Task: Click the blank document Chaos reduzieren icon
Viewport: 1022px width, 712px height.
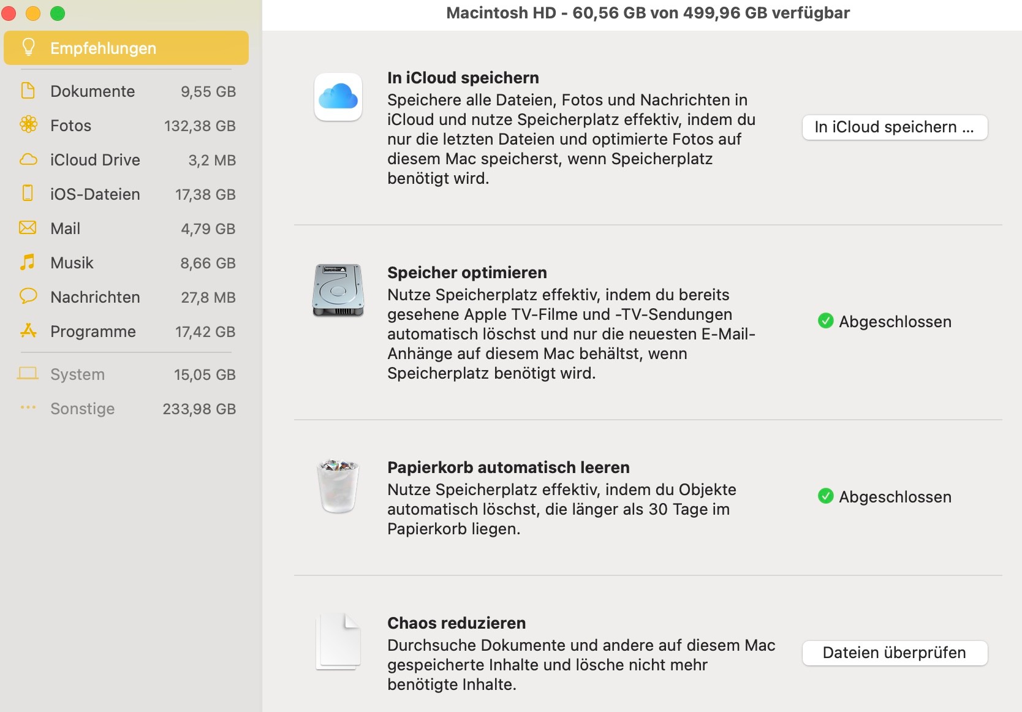Action: coord(338,642)
